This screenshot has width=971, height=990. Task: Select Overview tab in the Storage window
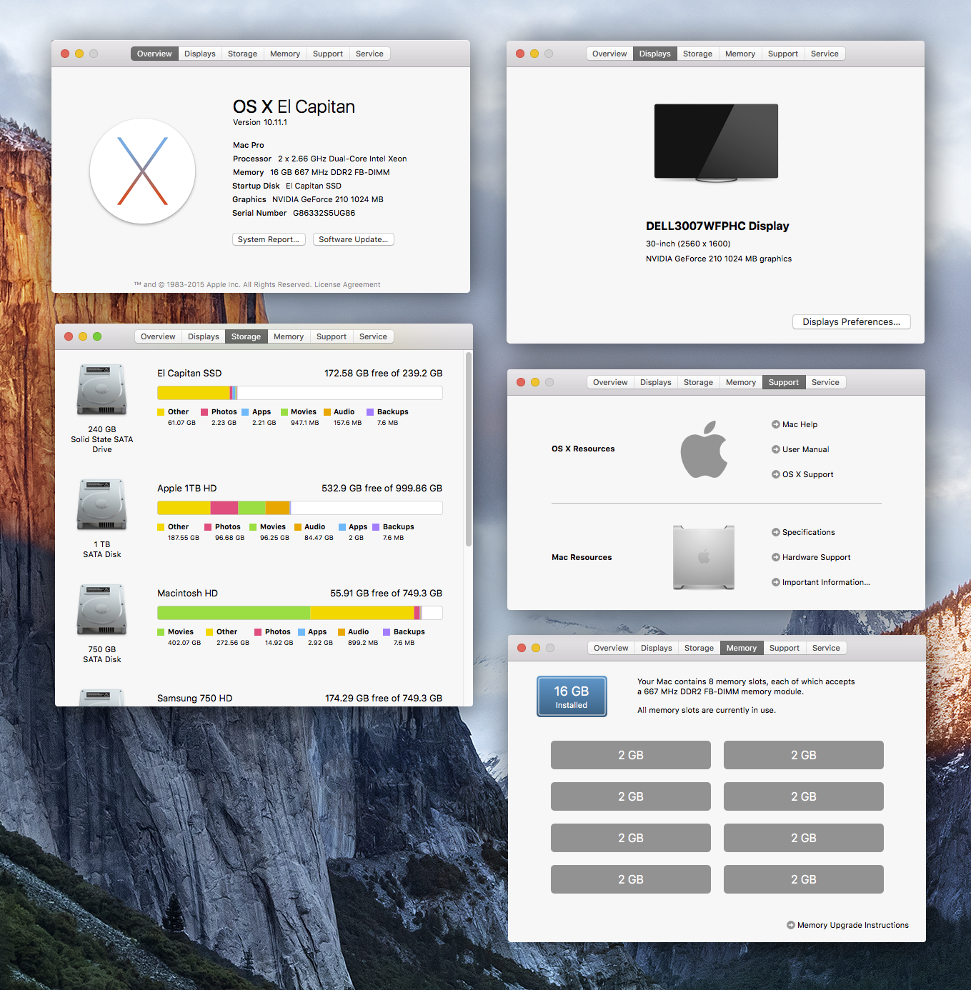(158, 336)
